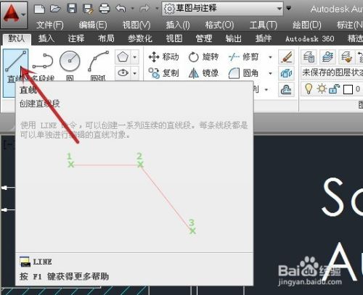
Task: Expand the 圆角 Fillet dropdown arrow
Action: pyautogui.click(x=270, y=72)
